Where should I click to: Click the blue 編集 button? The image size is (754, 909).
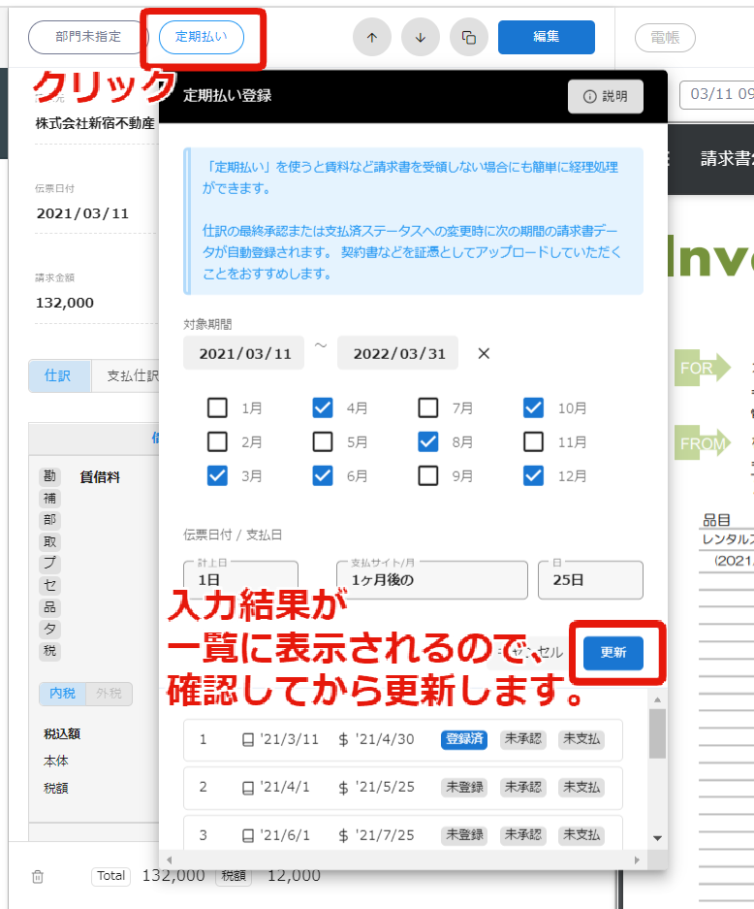pyautogui.click(x=546, y=37)
